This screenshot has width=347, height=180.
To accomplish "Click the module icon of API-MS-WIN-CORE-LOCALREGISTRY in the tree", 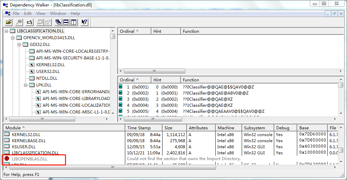I will pyautogui.click(x=32, y=51).
